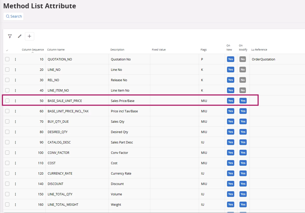
Task: Toggle On New Yes for QUOTATION_NO
Action: [x=231, y=59]
